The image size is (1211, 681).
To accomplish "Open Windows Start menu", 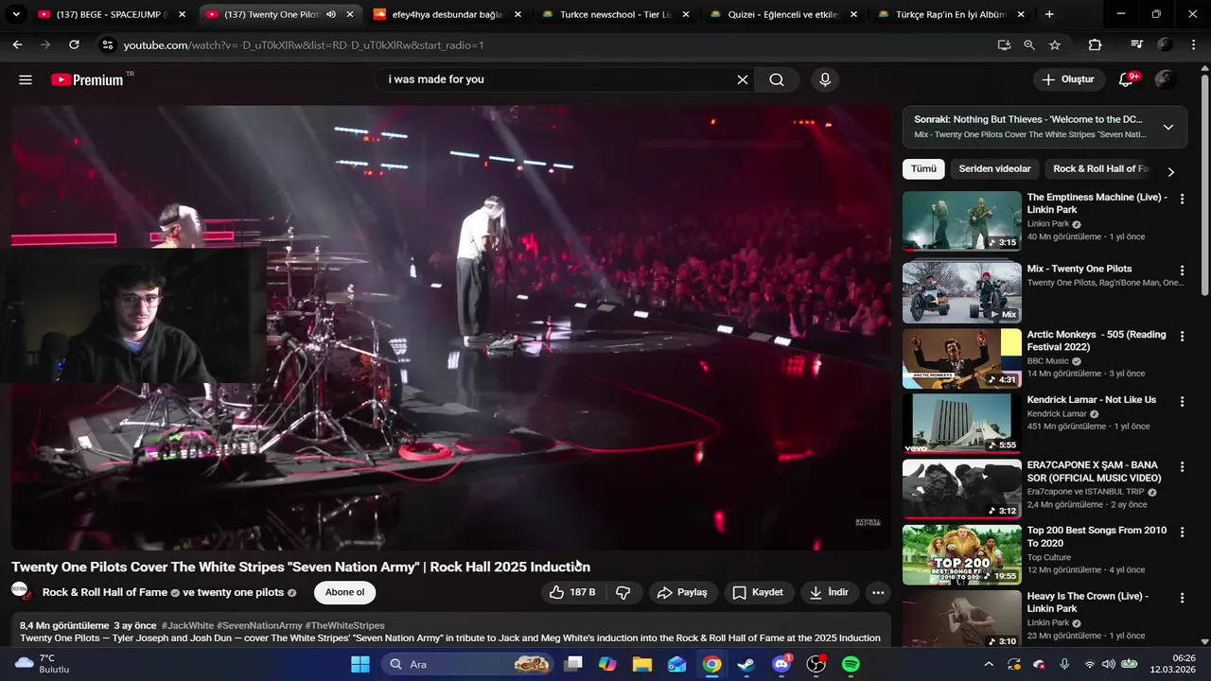I will click(x=360, y=664).
